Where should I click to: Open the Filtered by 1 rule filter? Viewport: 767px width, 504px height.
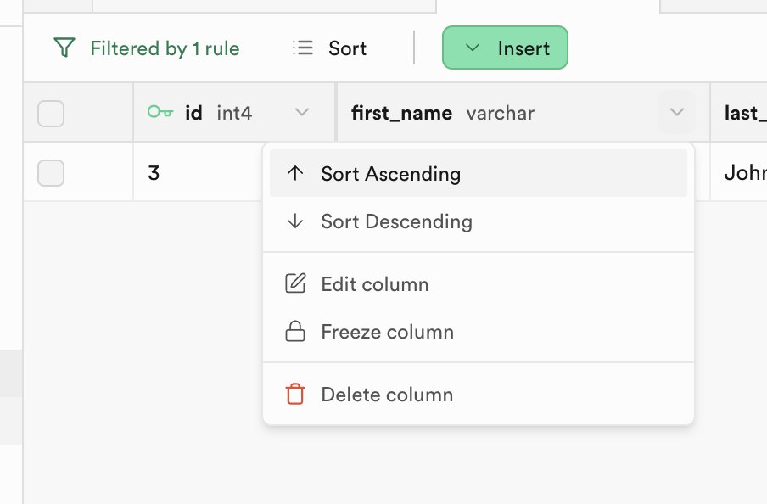pyautogui.click(x=146, y=48)
